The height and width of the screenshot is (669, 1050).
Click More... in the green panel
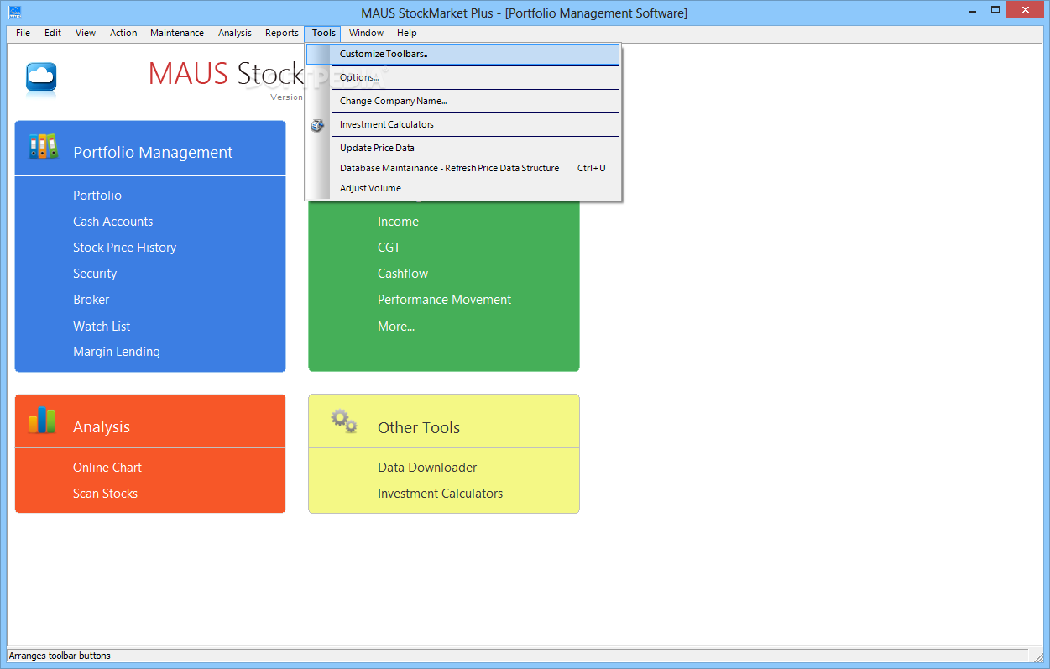(x=396, y=327)
